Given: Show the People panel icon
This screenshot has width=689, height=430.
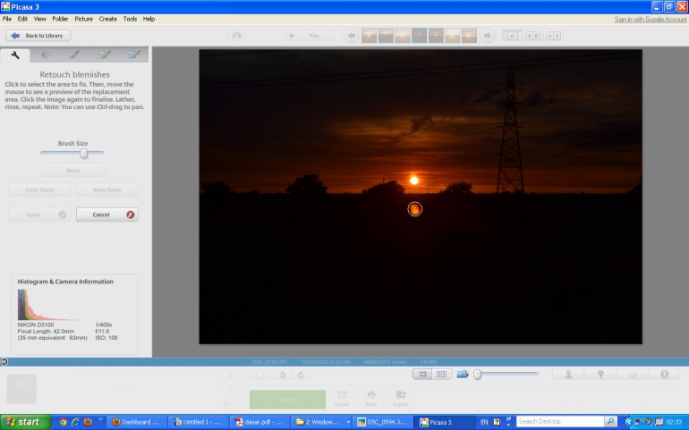Looking at the screenshot, I should [568, 374].
